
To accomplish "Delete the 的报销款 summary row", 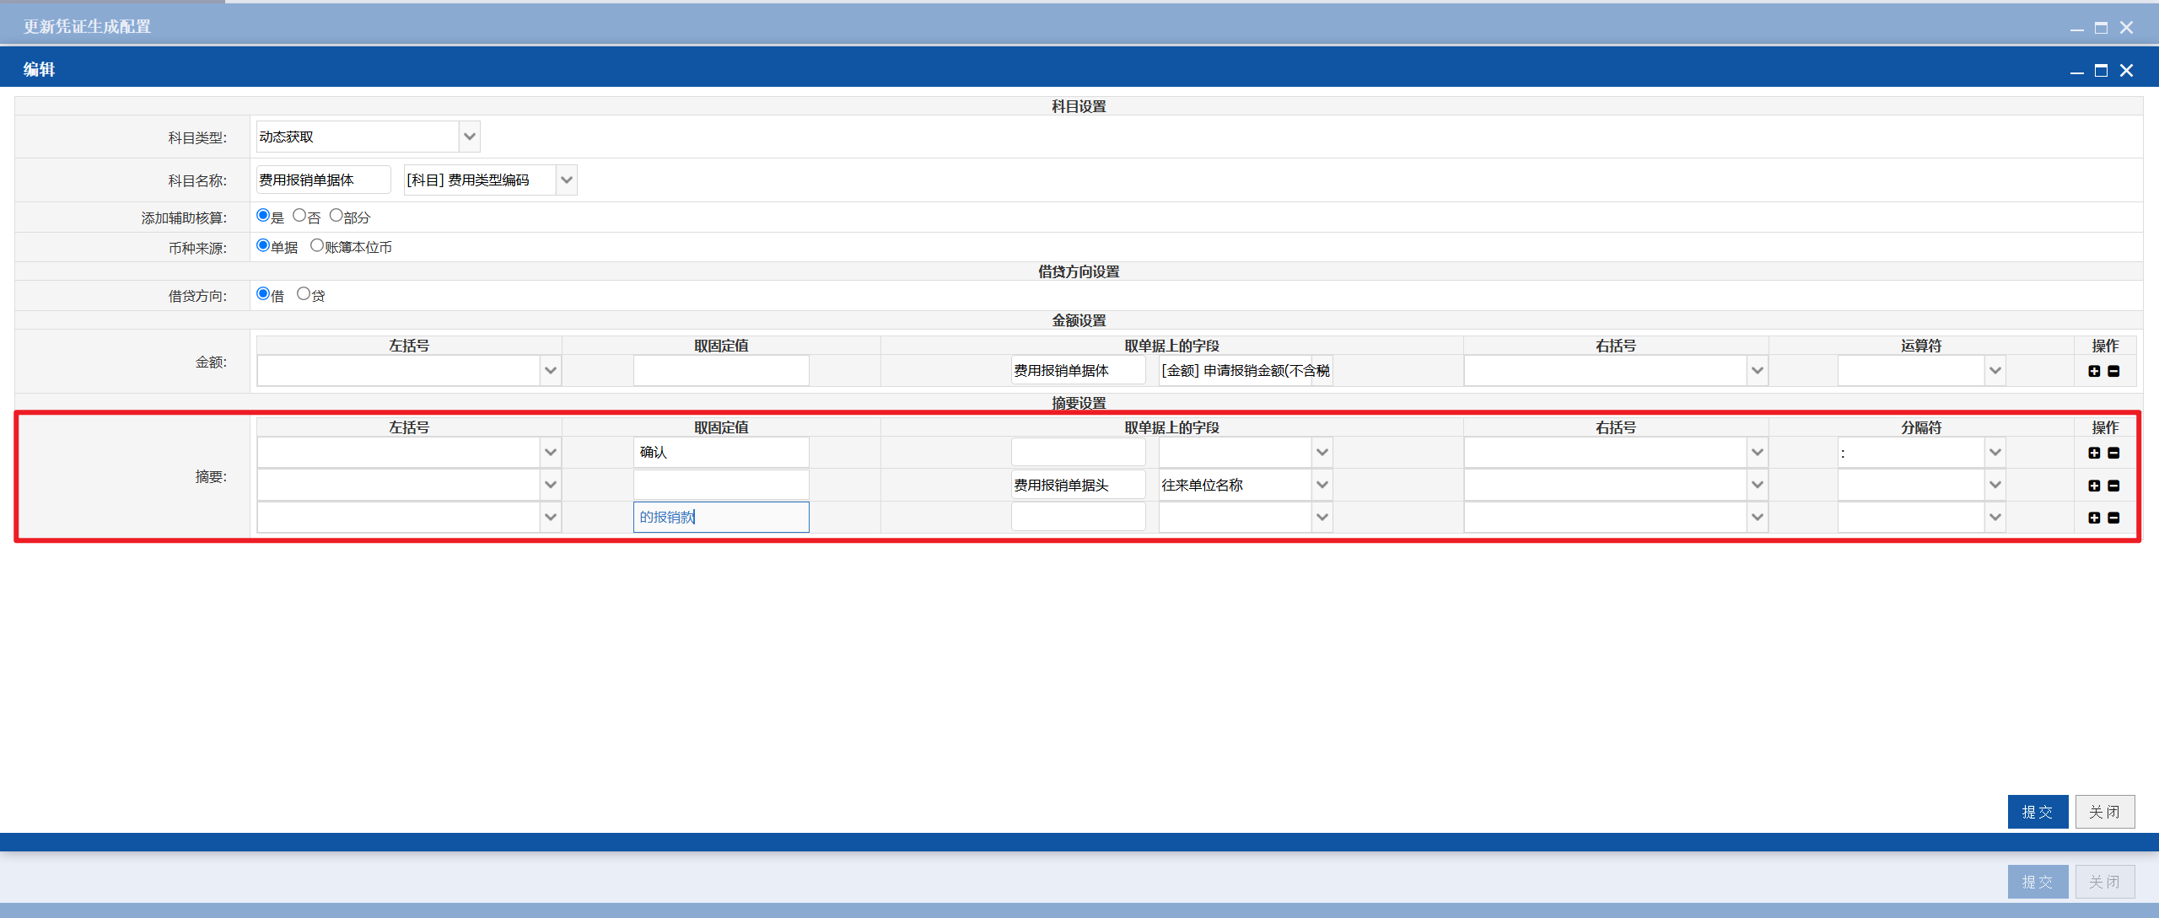I will [2113, 518].
